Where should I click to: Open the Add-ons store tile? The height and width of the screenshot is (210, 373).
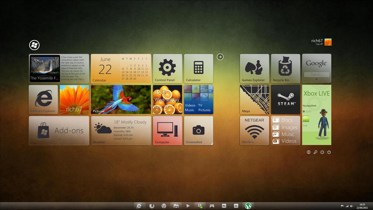click(59, 130)
